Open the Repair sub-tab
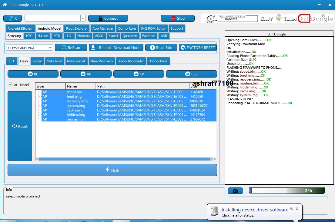This screenshot has width=335, height=222. click(x=37, y=61)
